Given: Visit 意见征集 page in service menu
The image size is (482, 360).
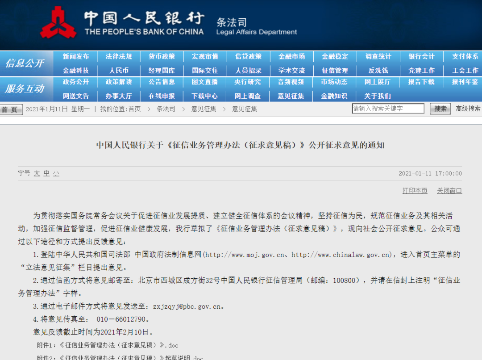Looking at the screenshot, I should [291, 96].
